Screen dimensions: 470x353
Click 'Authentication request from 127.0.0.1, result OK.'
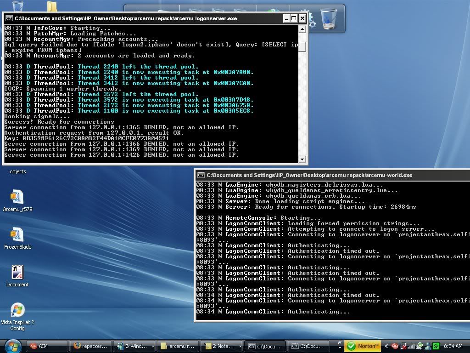[x=94, y=133]
